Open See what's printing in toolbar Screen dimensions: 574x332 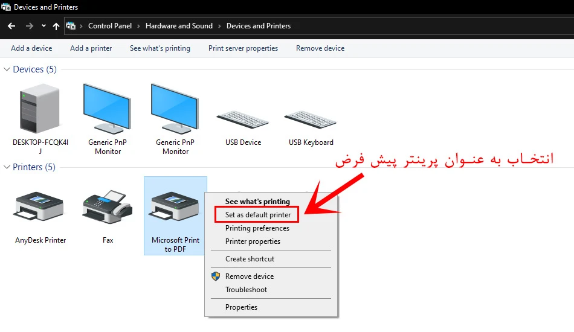[160, 48]
